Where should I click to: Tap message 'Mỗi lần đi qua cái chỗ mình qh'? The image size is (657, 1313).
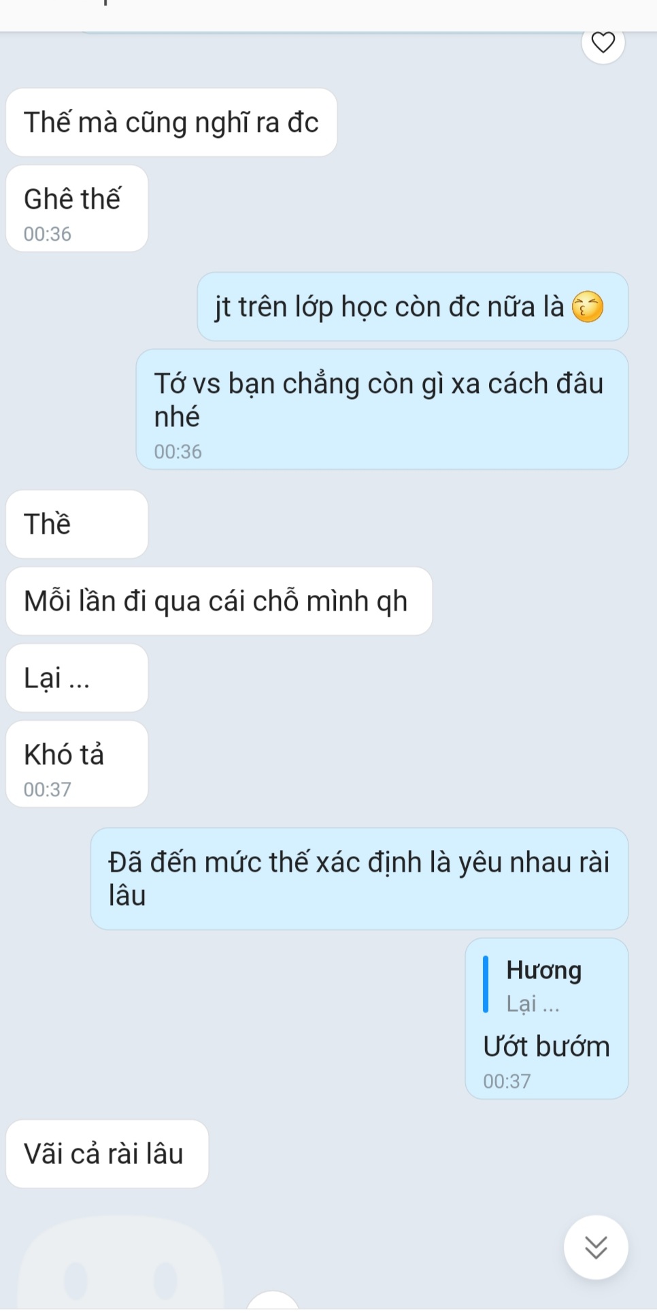[x=219, y=601]
